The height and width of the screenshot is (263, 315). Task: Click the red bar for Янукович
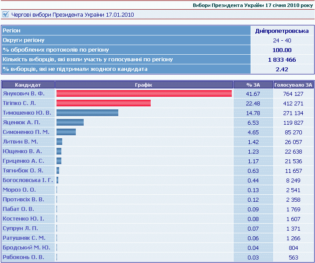tap(144, 94)
